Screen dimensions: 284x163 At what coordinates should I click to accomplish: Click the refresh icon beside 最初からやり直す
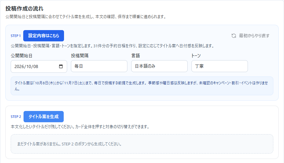pyautogui.click(x=234, y=36)
